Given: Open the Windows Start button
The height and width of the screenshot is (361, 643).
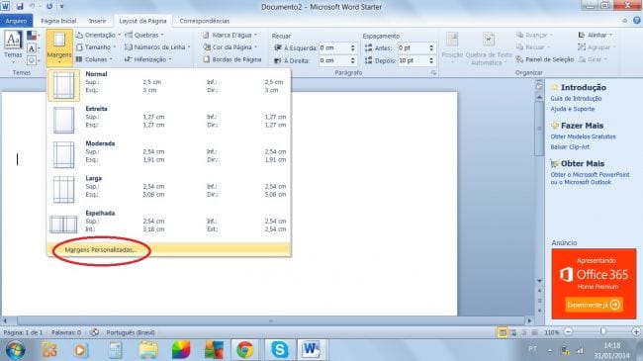Looking at the screenshot, I should (15, 350).
